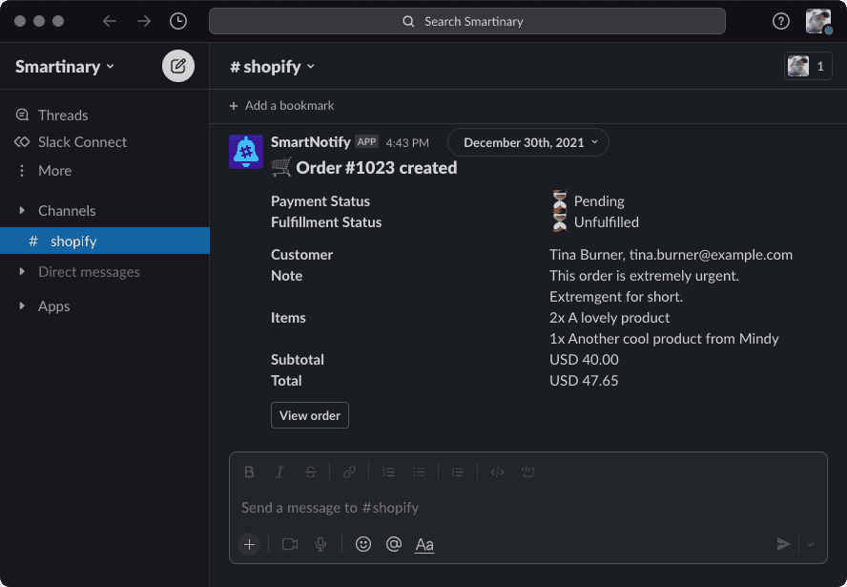The image size is (847, 587).
Task: Click the View order button
Action: (x=310, y=415)
